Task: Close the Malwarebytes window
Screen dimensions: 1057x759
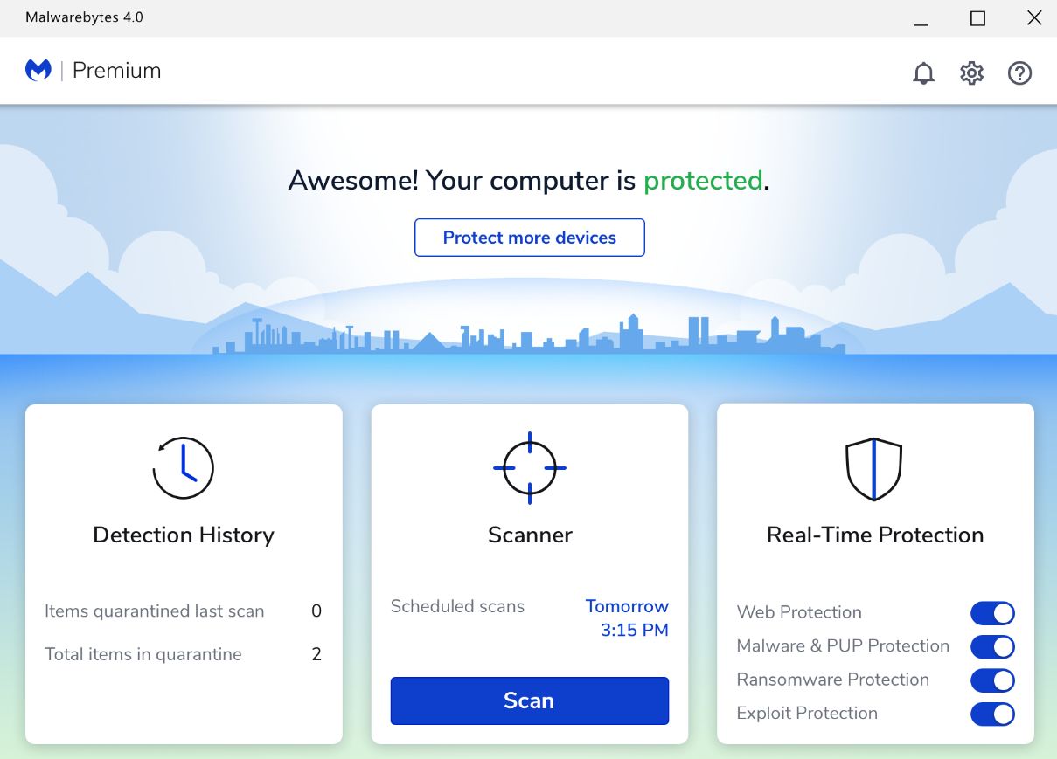Action: 1034,18
